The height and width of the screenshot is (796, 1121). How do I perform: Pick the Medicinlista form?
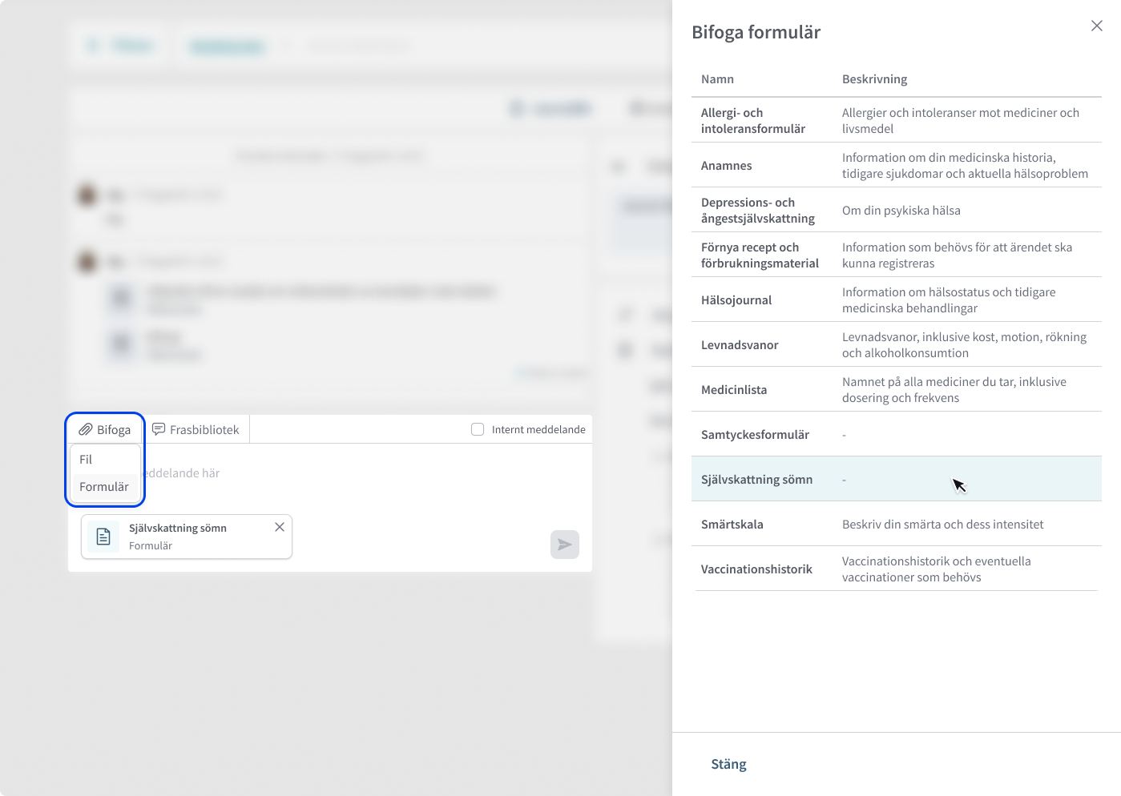coord(897,389)
